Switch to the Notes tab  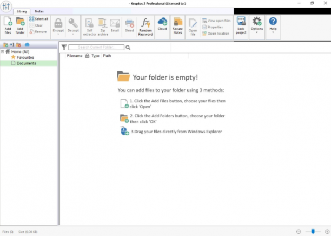tap(39, 11)
